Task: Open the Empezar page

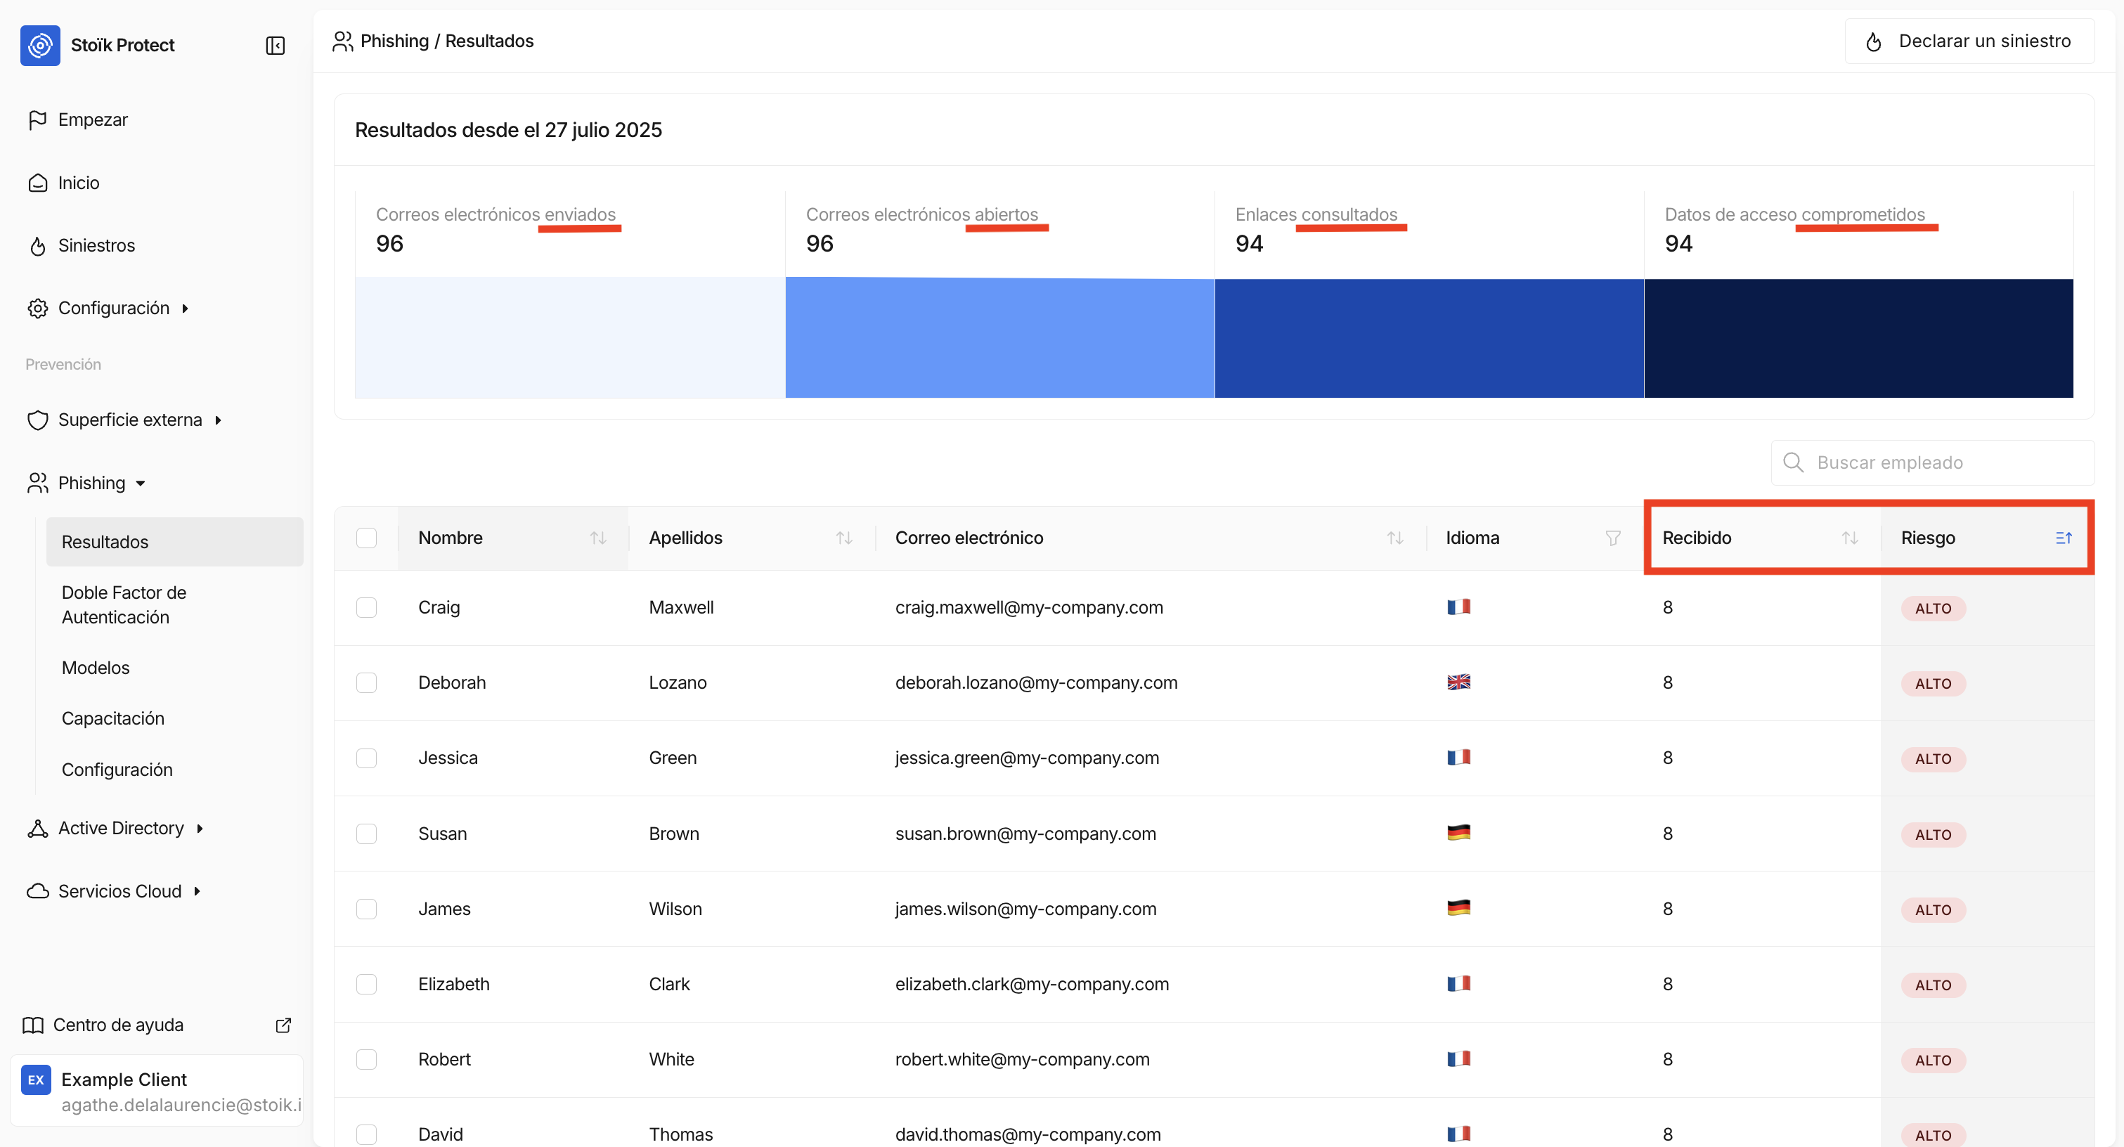Action: point(93,119)
